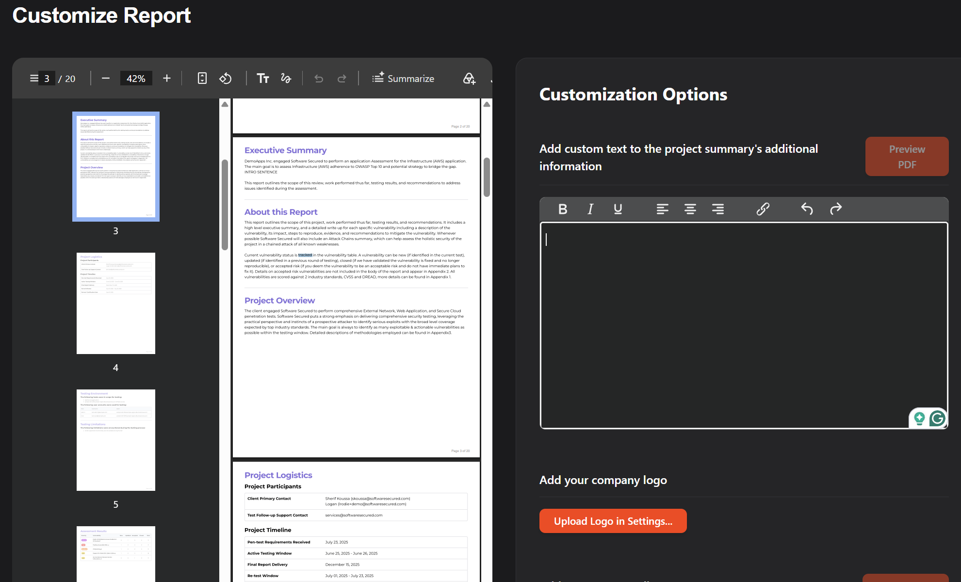Open the Grammarly G icon

tap(938, 418)
